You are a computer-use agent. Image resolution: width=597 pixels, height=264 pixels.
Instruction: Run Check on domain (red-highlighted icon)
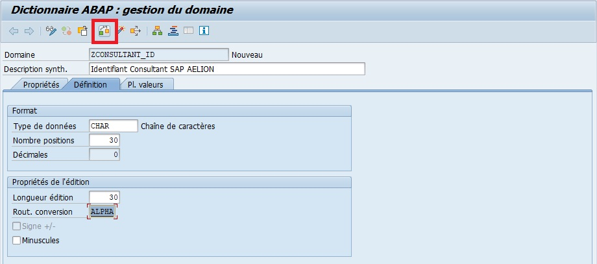[x=104, y=31]
